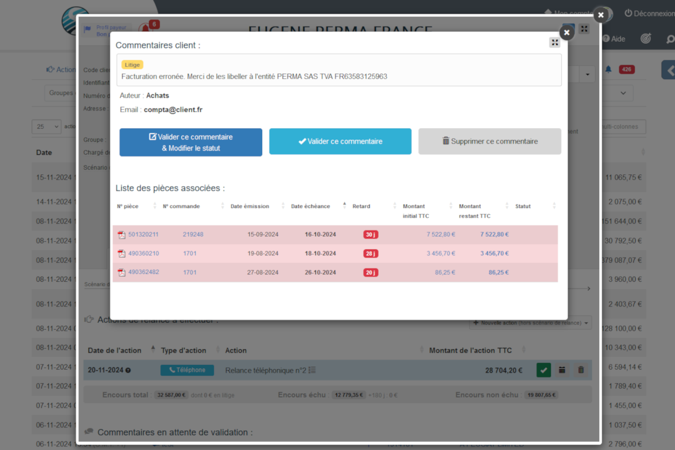675x450 pixels.
Task: Open the Aide menu item
Action: point(614,39)
